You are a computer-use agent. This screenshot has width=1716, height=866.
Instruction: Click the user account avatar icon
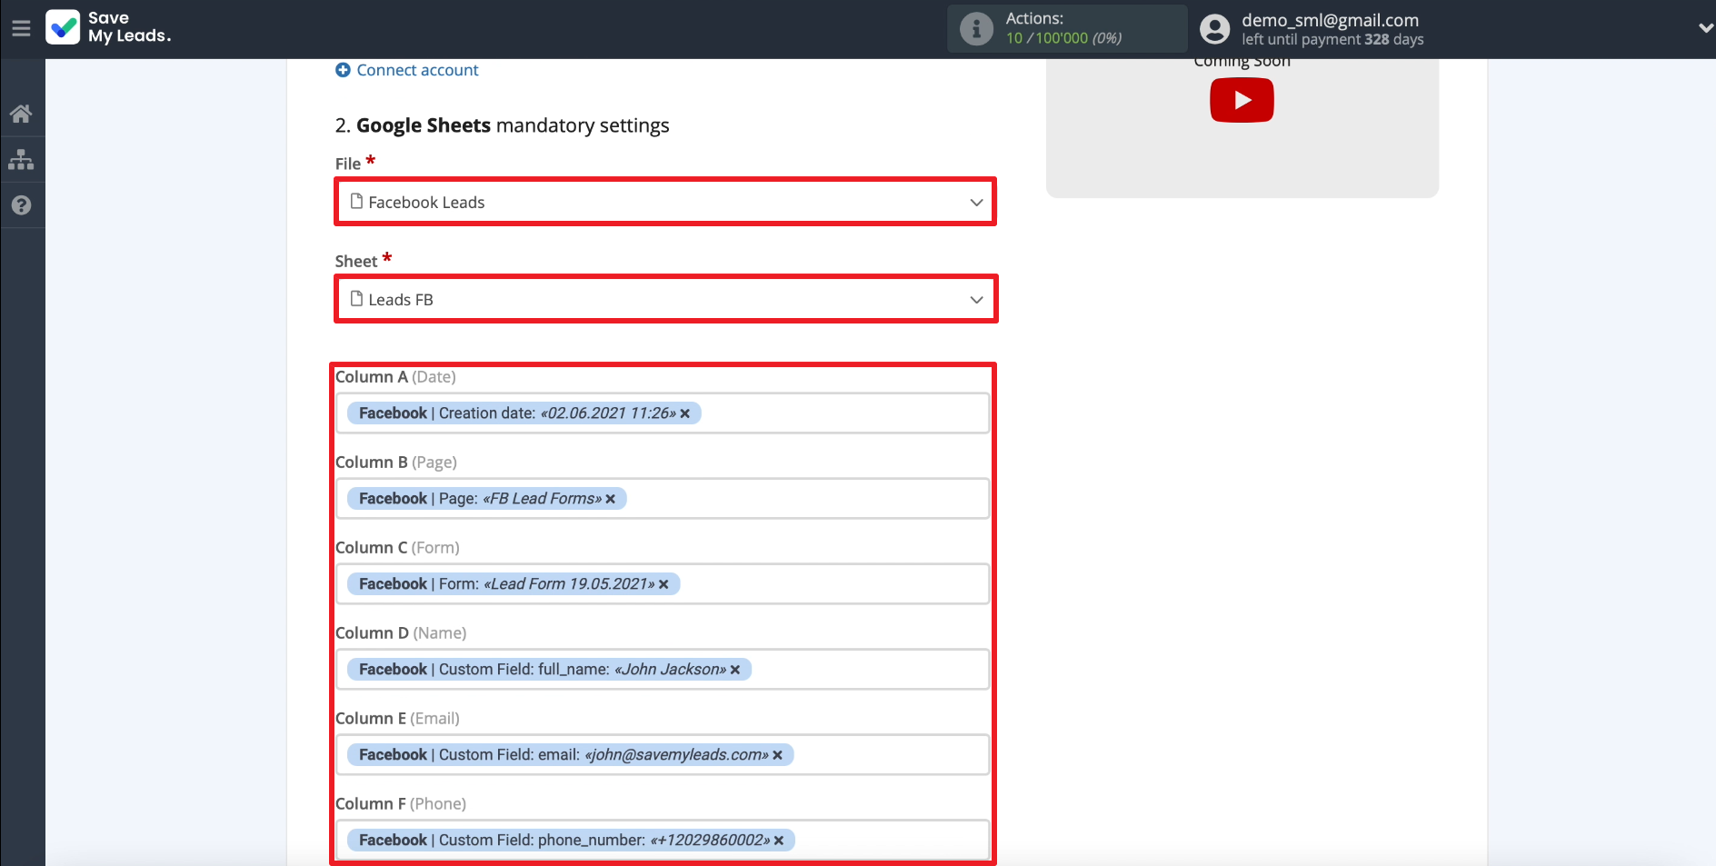1214,29
